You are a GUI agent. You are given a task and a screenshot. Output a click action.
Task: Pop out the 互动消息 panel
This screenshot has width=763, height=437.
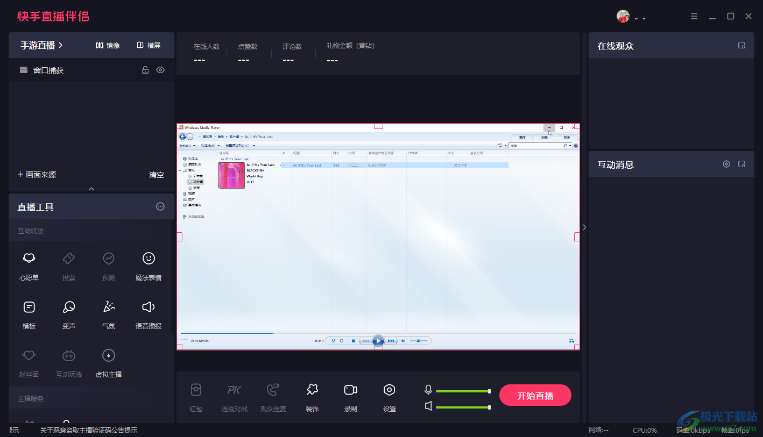point(741,164)
